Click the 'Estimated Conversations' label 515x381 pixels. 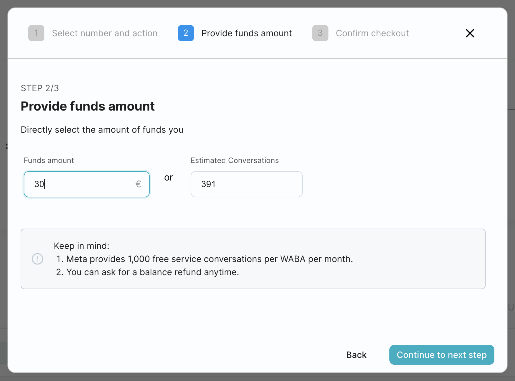point(235,161)
